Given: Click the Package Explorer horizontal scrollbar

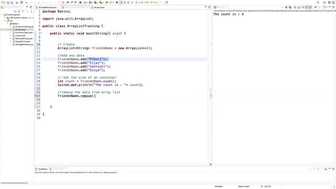Looking at the screenshot, I should [14, 183].
